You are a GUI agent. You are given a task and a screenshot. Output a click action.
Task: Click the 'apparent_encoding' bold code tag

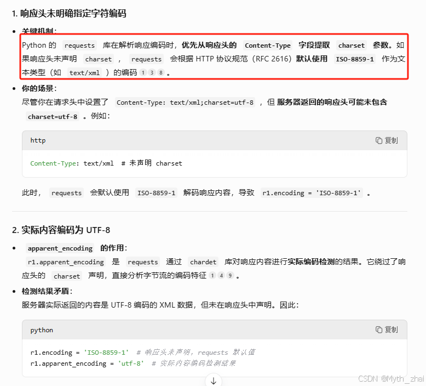pos(60,248)
